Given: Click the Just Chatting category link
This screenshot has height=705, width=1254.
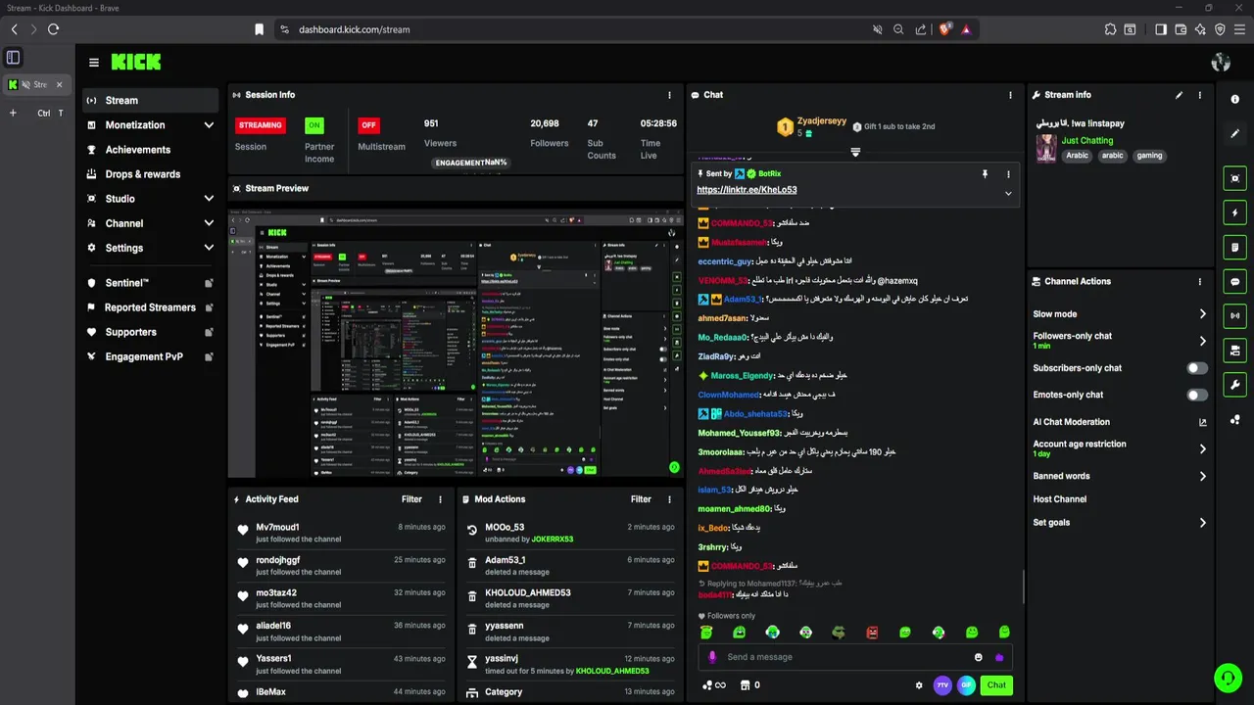Looking at the screenshot, I should coord(1087,141).
